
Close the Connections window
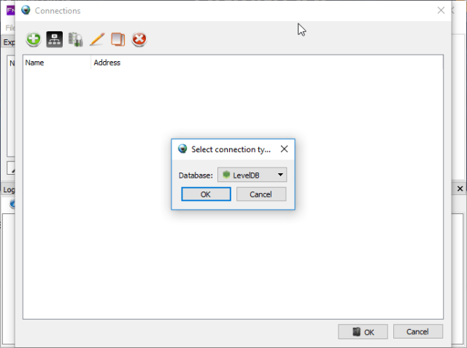coord(441,11)
